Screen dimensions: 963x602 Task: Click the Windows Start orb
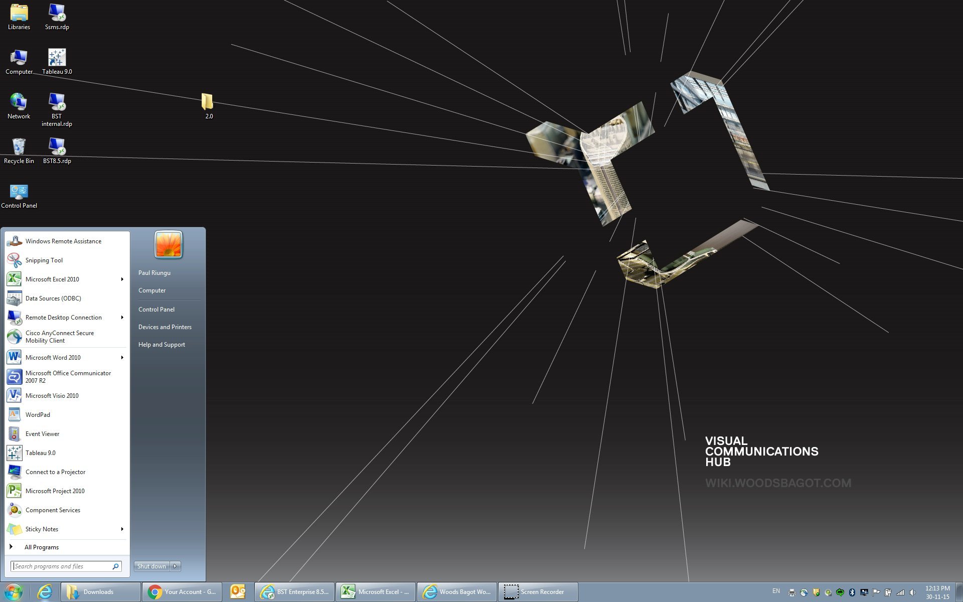pyautogui.click(x=14, y=592)
